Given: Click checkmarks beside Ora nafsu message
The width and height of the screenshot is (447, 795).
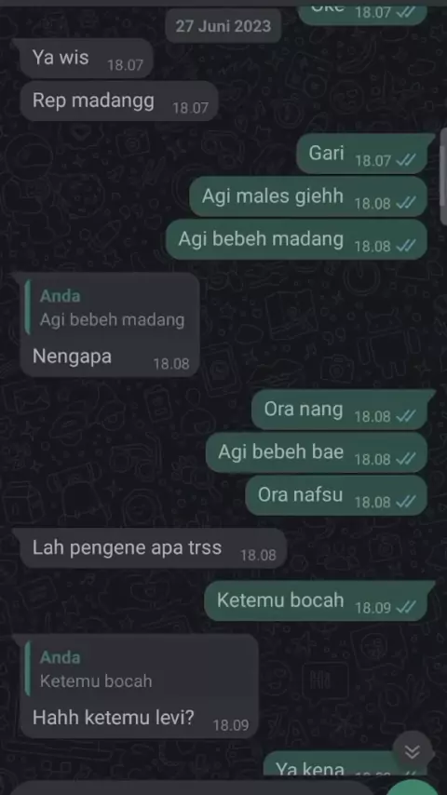Looking at the screenshot, I should coord(406,502).
